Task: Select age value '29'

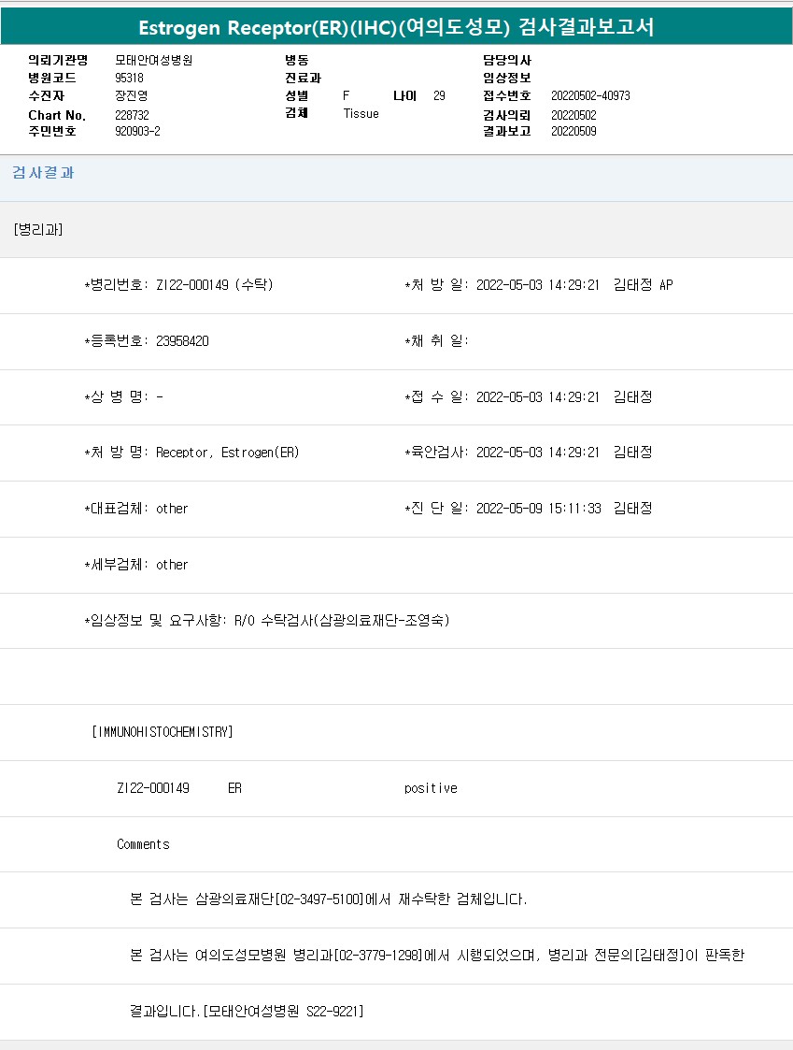Action: pyautogui.click(x=439, y=95)
